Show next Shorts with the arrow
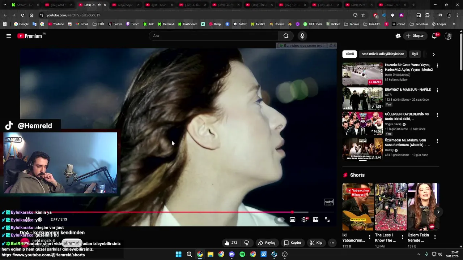The height and width of the screenshot is (260, 463). [438, 212]
